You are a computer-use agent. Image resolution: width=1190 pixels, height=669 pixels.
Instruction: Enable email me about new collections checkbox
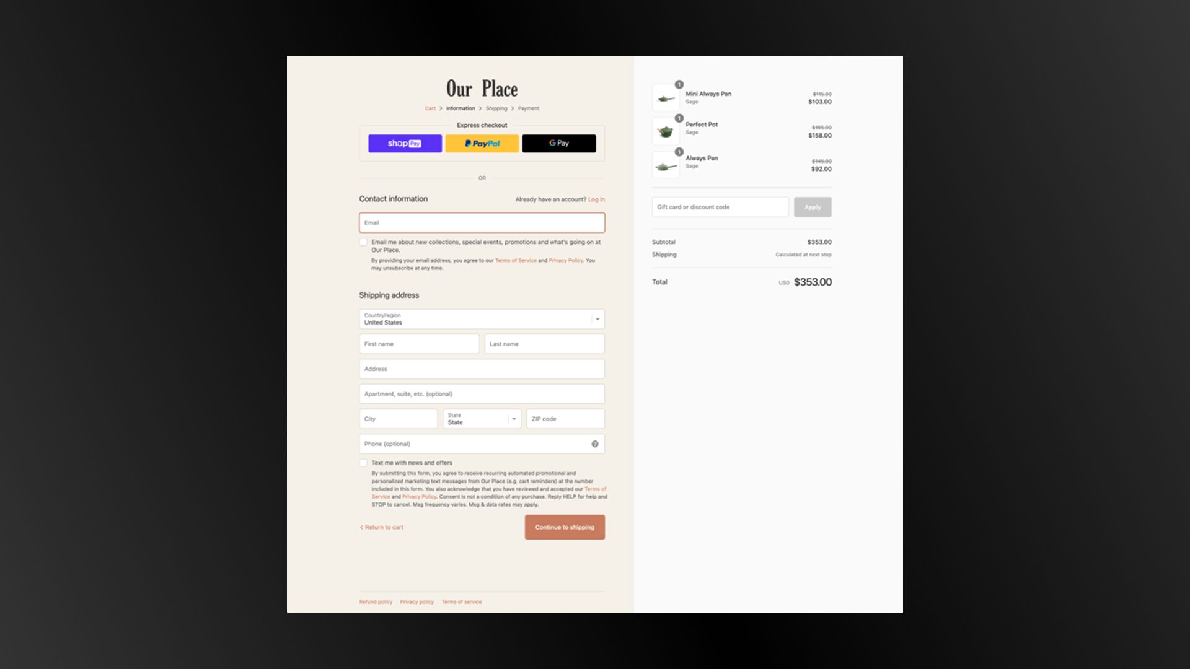(363, 242)
